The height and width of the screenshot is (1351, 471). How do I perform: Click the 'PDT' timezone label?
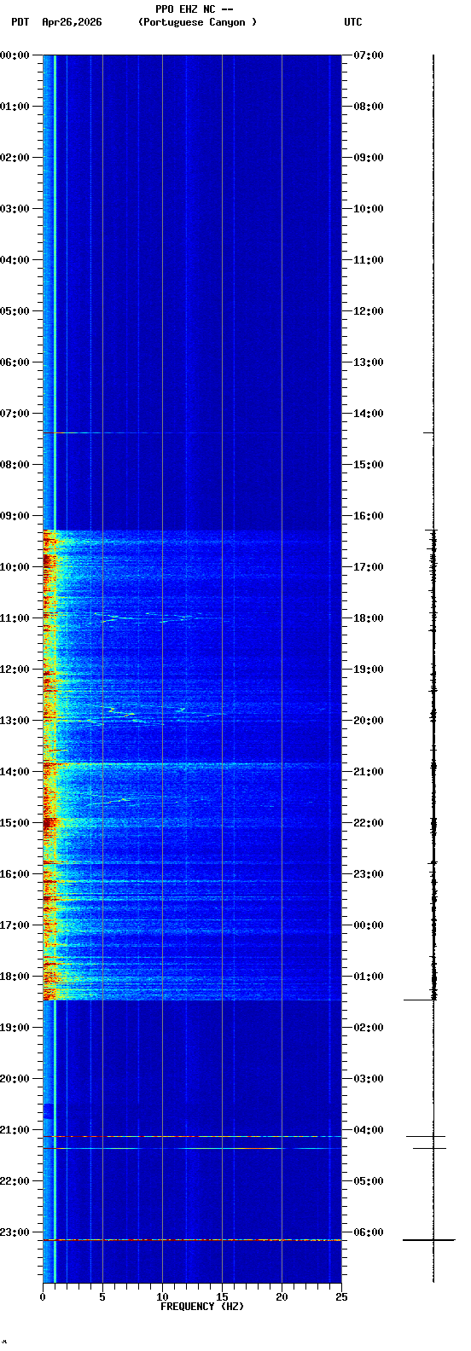tap(20, 22)
